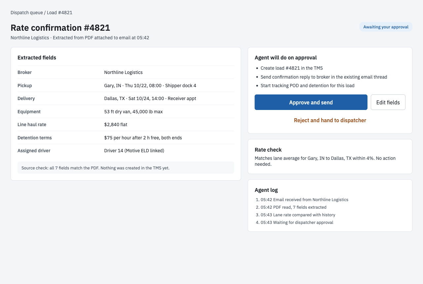The image size is (423, 284).
Task: Select the Extracted fields heading
Action: point(37,57)
